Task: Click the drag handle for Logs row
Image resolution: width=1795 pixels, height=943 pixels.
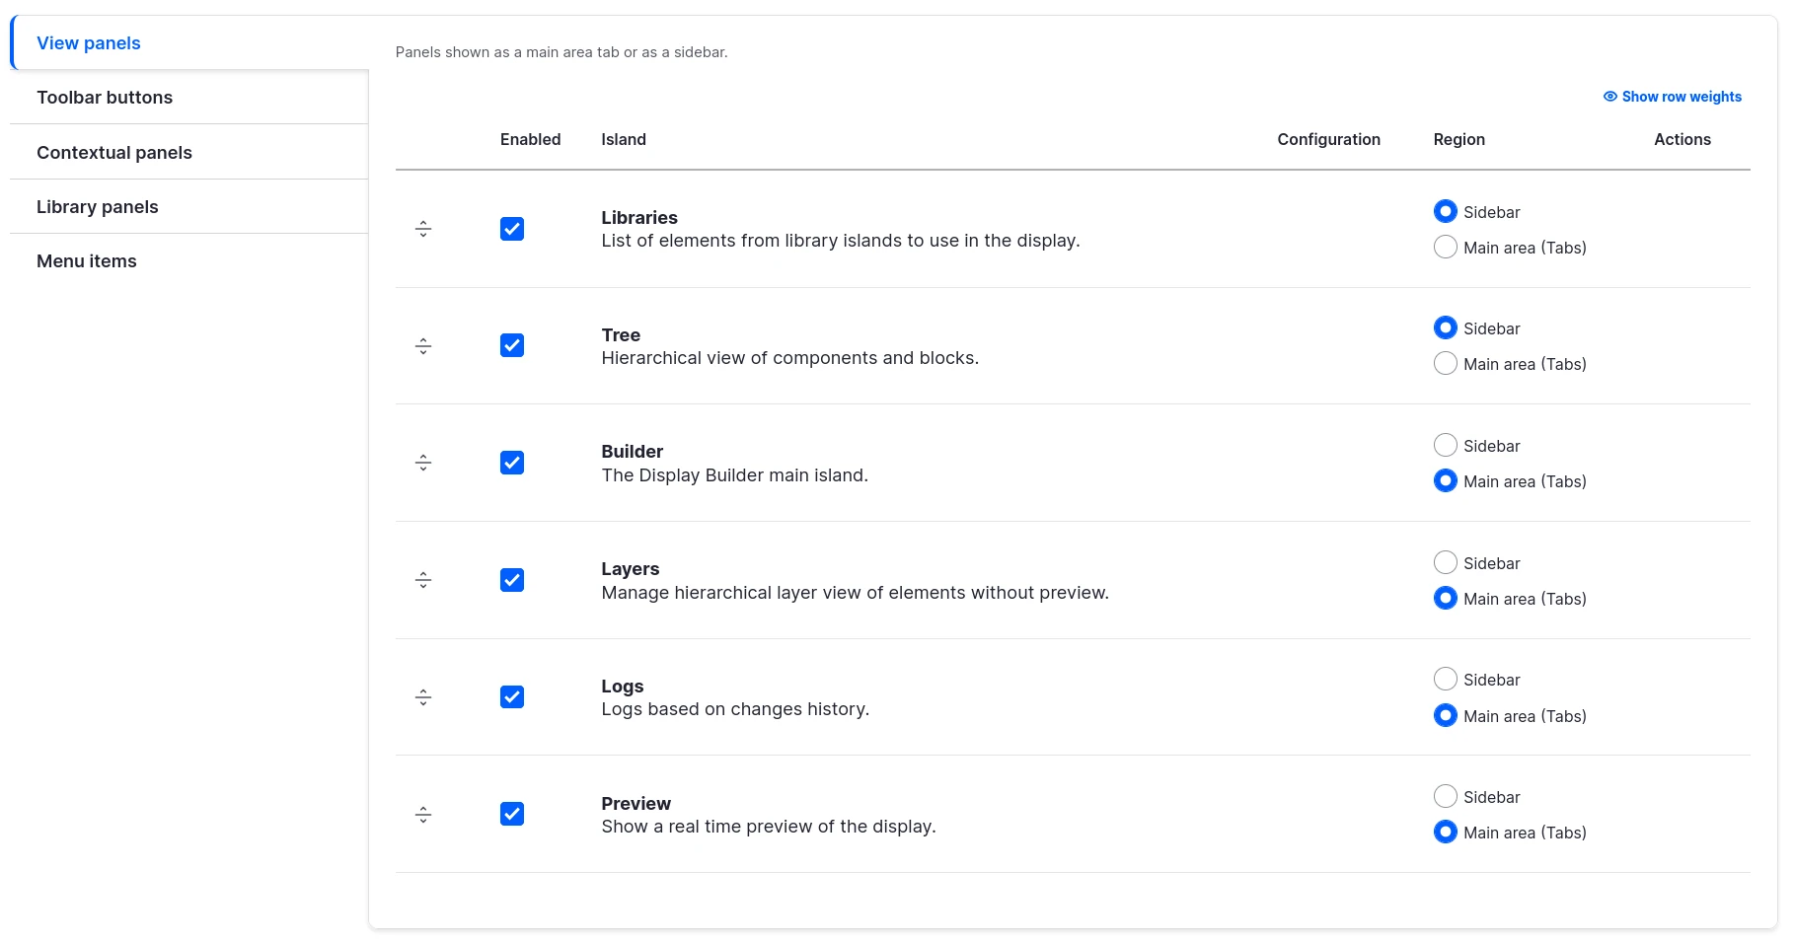Action: [423, 697]
